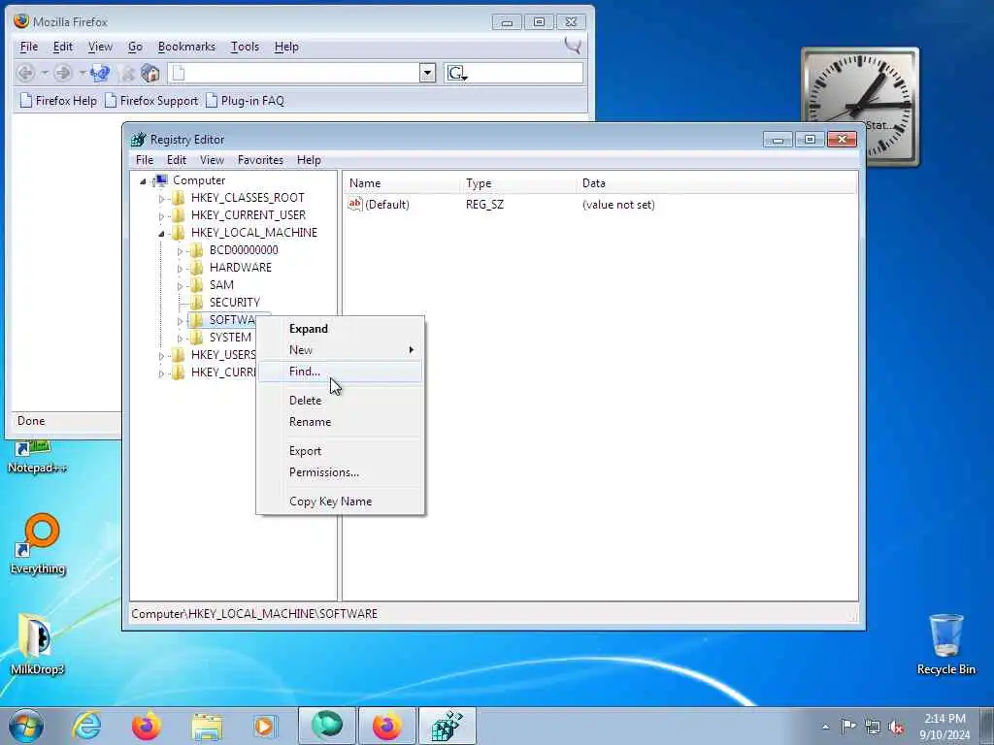Choose Expand from the context menu
Viewport: 994px width, 745px height.
(x=341, y=329)
